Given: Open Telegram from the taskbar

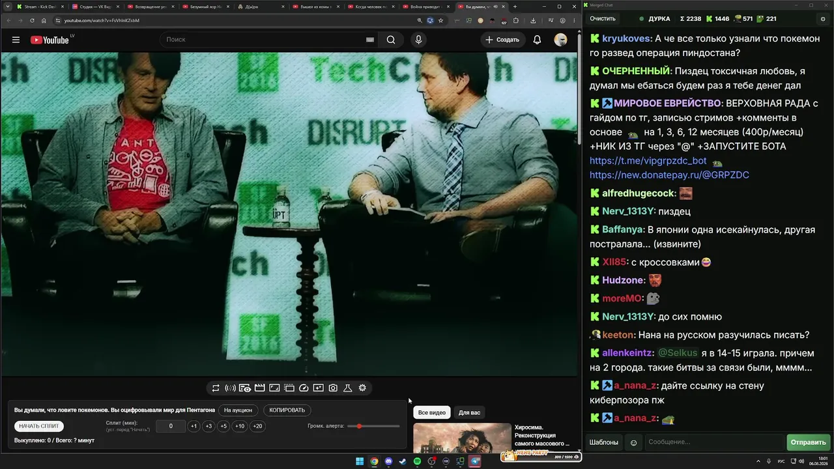Looking at the screenshot, I should coord(475,462).
